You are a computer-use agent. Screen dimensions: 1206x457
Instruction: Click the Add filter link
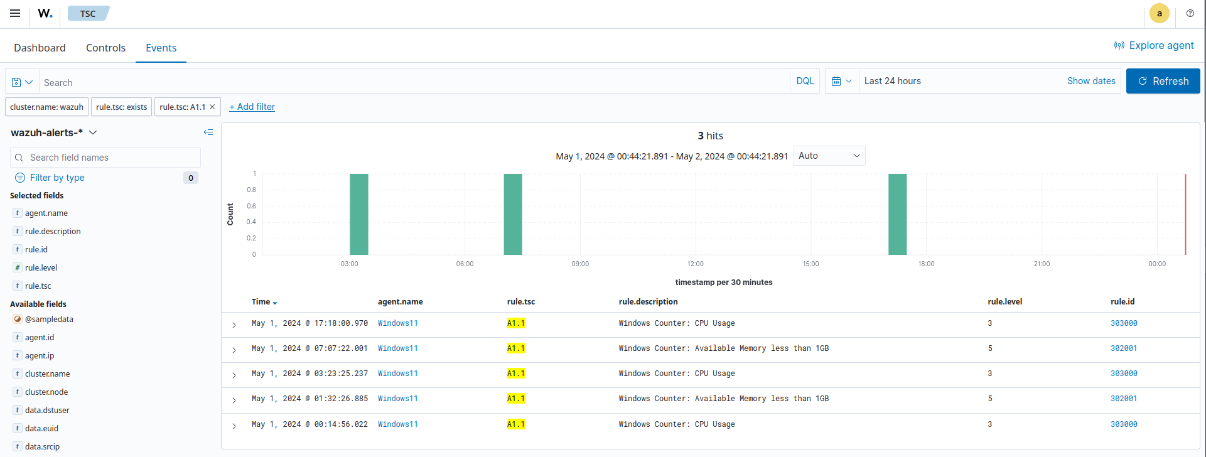coord(252,107)
